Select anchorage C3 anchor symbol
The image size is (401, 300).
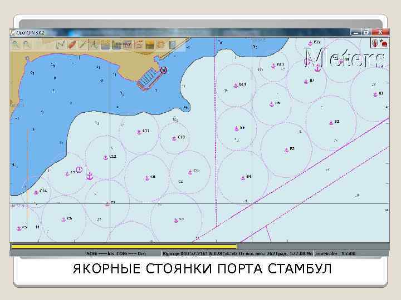coord(175,221)
